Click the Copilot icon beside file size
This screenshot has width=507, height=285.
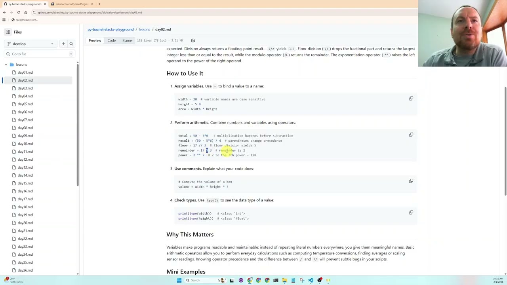[193, 40]
